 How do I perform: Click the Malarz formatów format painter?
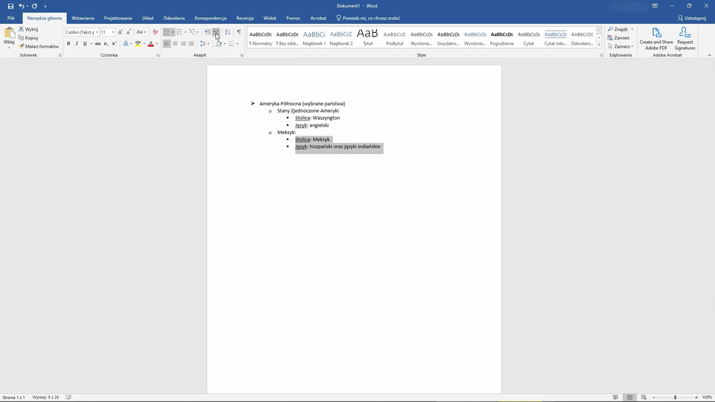(x=39, y=46)
